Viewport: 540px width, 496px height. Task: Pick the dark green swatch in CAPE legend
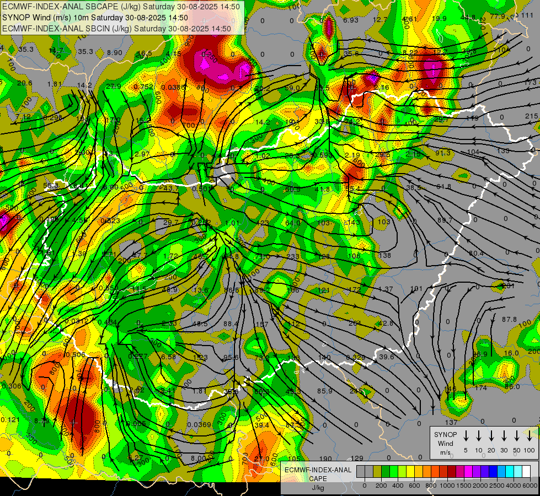(386, 471)
